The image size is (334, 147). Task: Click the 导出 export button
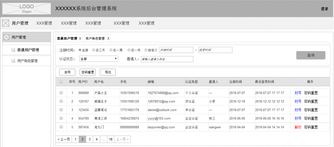tap(108, 72)
